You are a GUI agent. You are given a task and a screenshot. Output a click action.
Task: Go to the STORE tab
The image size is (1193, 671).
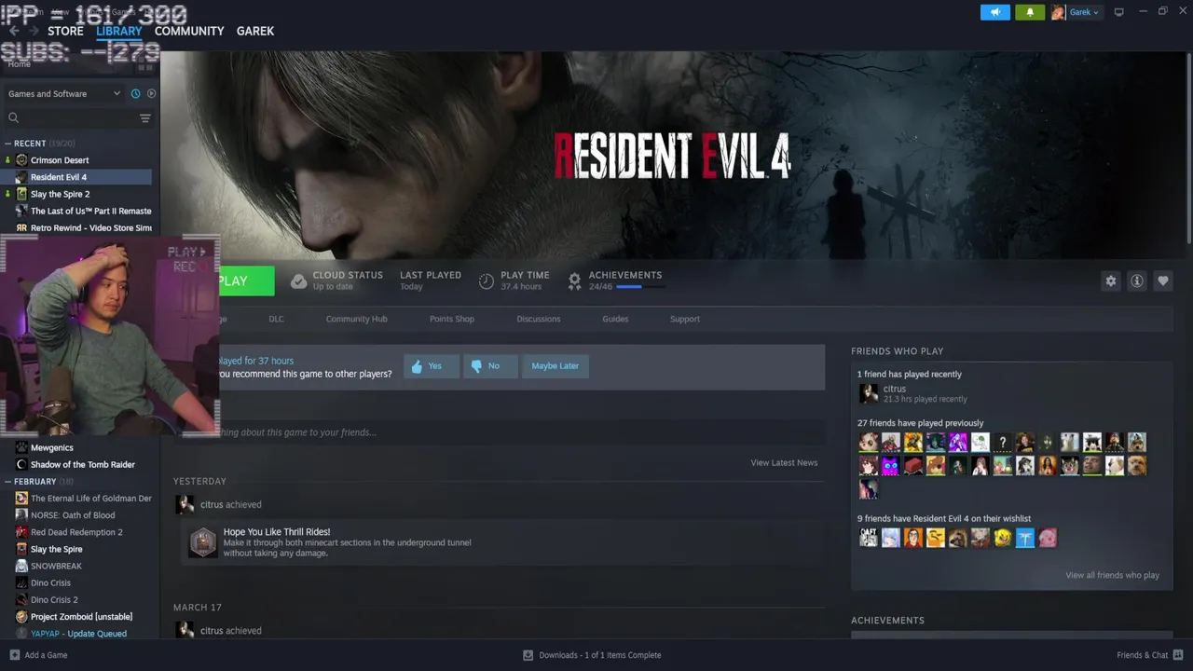65,31
